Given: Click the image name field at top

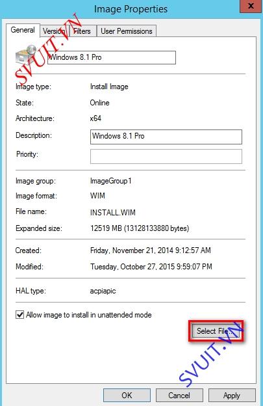Looking at the screenshot, I should [x=112, y=57].
